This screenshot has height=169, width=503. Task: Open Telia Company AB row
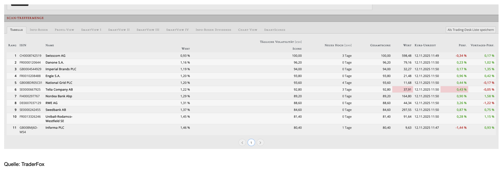pyautogui.click(x=59, y=90)
